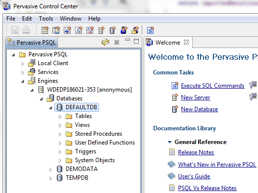
Task: Open the PSQL Vx Release Notes link
Action: [207, 188]
